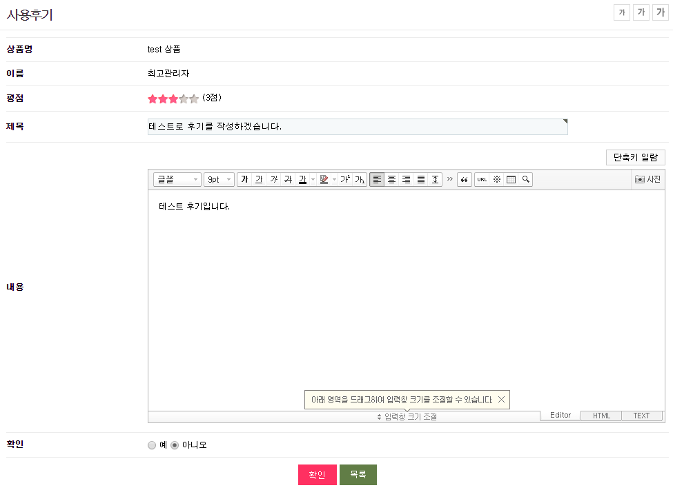Center align text icon

point(391,179)
